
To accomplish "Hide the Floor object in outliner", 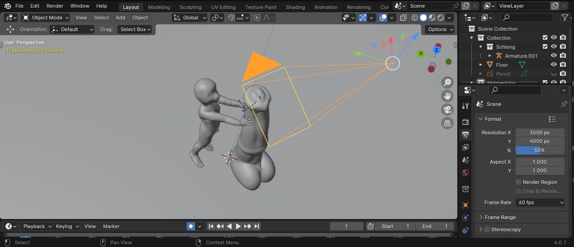I will click(554, 65).
